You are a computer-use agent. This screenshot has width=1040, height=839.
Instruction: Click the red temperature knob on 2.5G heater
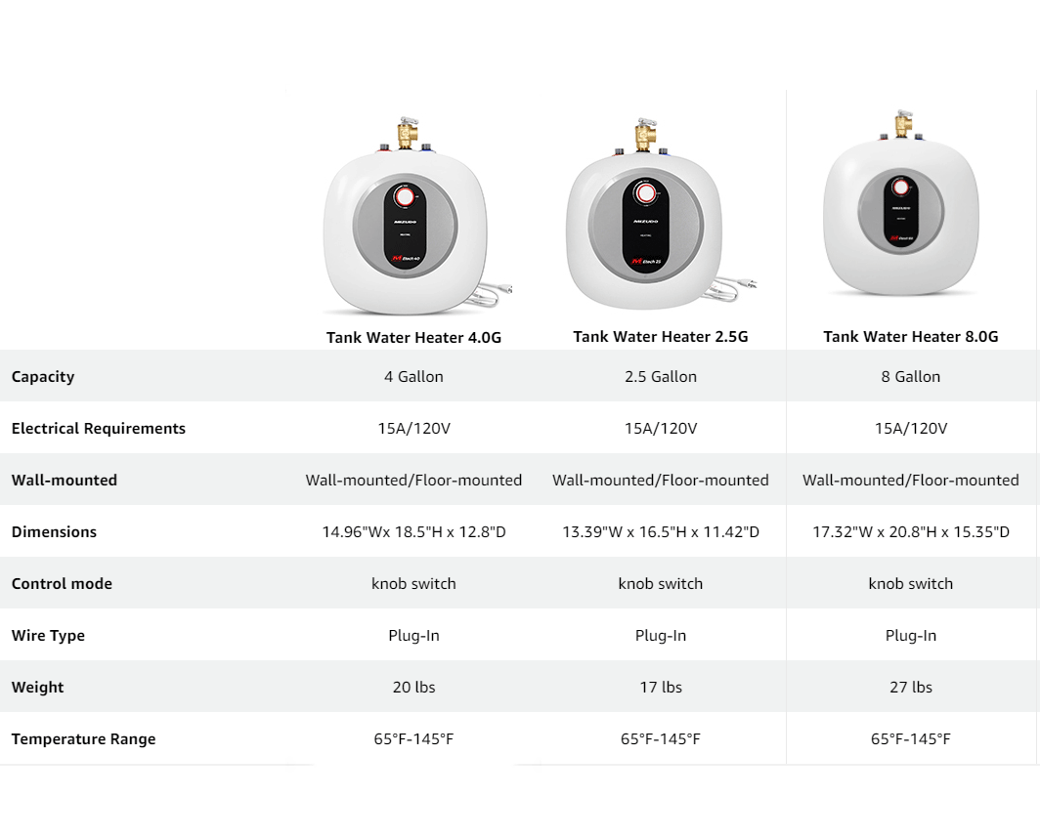pyautogui.click(x=646, y=192)
